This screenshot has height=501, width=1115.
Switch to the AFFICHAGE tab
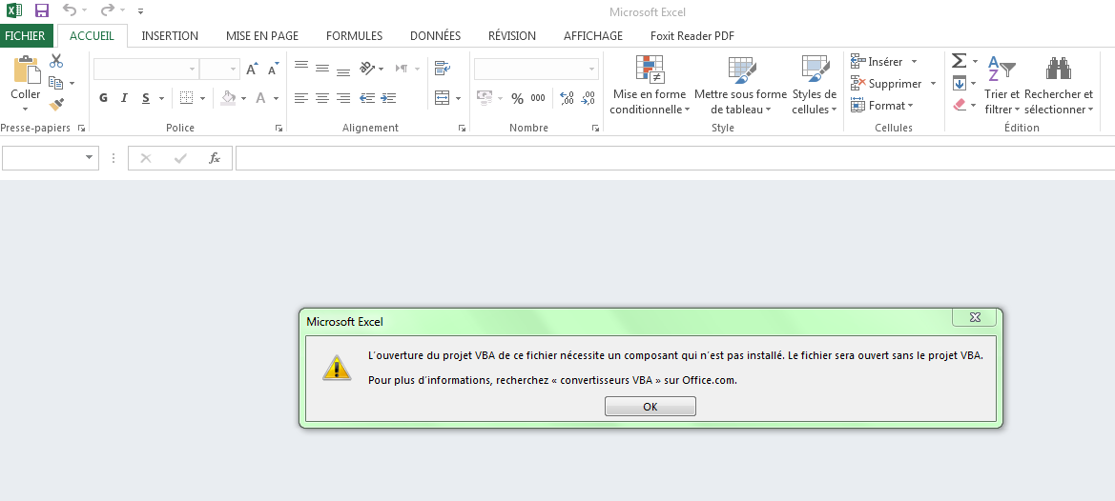coord(593,35)
